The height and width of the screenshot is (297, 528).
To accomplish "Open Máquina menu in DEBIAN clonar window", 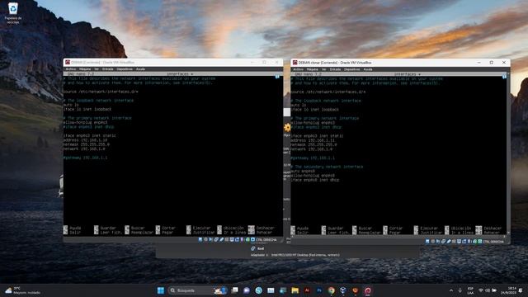I will pyautogui.click(x=313, y=69).
